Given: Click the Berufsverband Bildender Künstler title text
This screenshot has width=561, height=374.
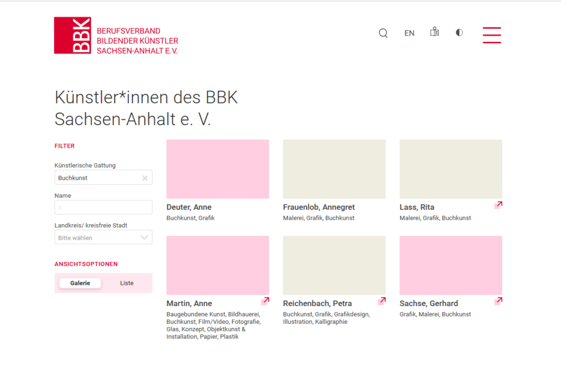Looking at the screenshot, I should (138, 40).
